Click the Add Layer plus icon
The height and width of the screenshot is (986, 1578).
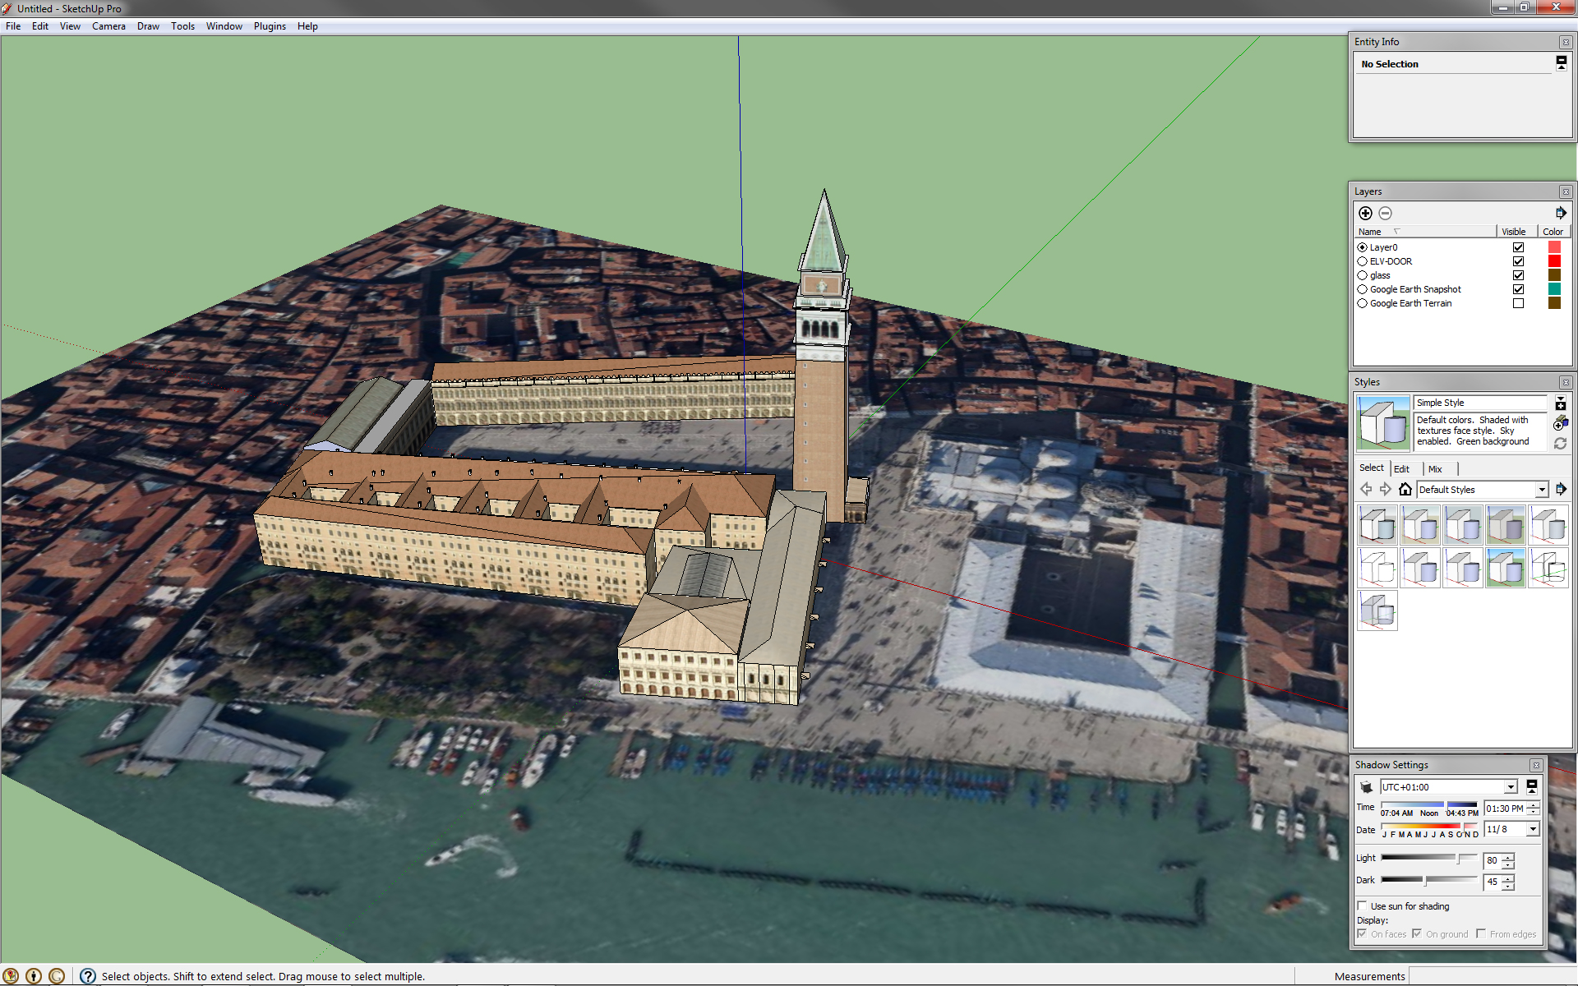click(1365, 213)
